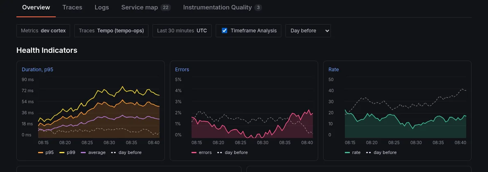488x172 pixels.
Task: Toggle day before legend in Rate chart
Action: click(x=381, y=152)
